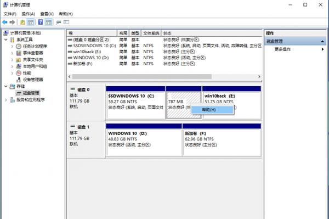Image resolution: width=329 pixels, height=219 pixels.
Task: Sort by the 布局 column header
Action: (123, 33)
